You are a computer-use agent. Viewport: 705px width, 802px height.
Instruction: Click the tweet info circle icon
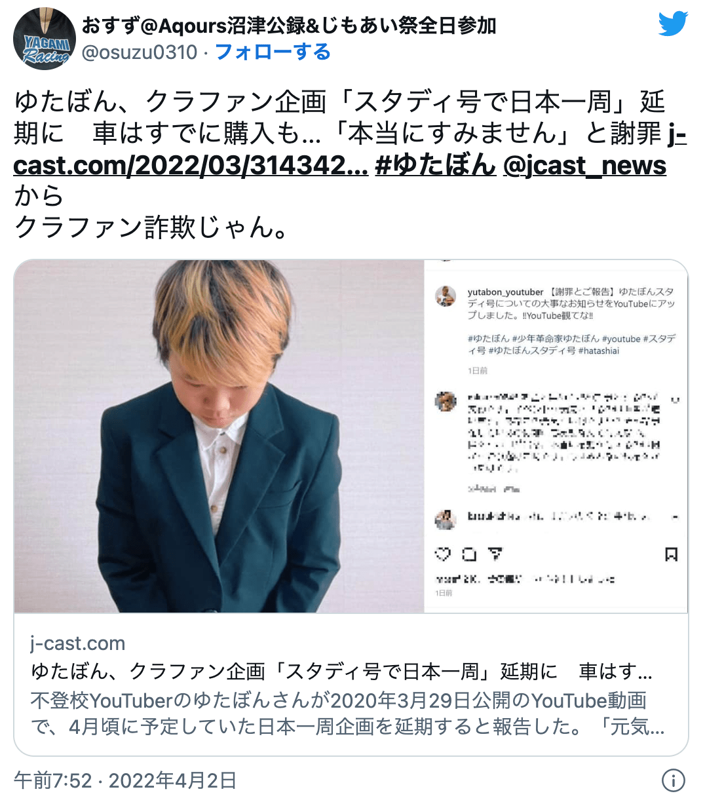point(674,780)
